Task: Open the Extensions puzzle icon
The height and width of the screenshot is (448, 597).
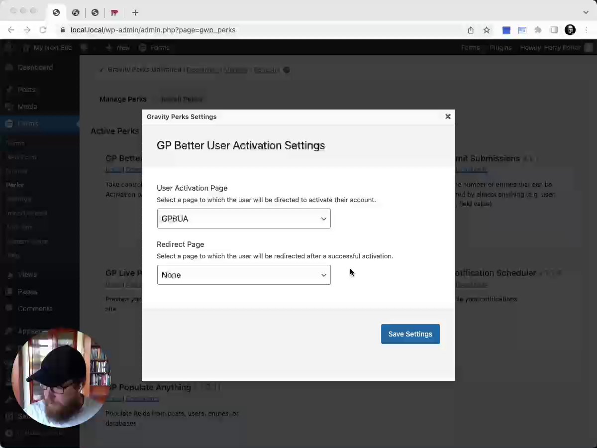Action: (x=538, y=30)
